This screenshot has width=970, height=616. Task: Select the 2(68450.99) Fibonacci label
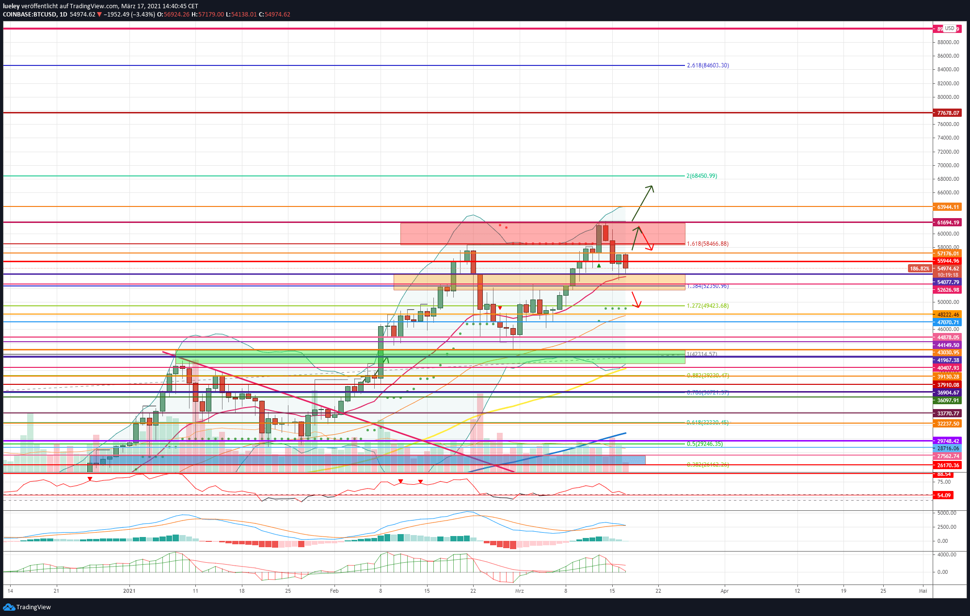(x=702, y=176)
